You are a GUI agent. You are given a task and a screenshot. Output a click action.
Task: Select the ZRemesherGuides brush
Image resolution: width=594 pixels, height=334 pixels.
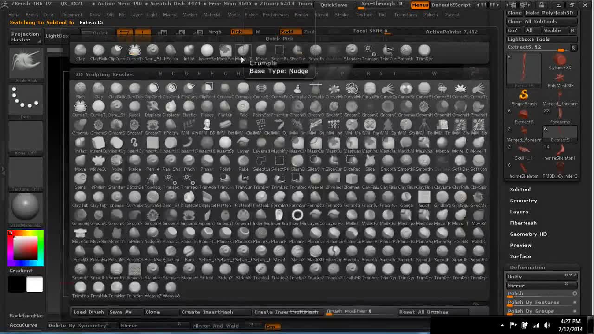click(x=352, y=180)
